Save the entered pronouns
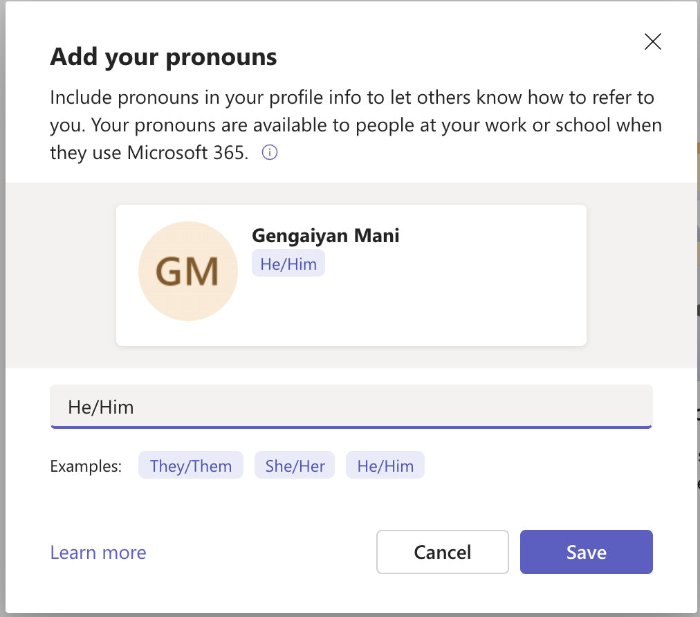The width and height of the screenshot is (700, 617). point(586,552)
